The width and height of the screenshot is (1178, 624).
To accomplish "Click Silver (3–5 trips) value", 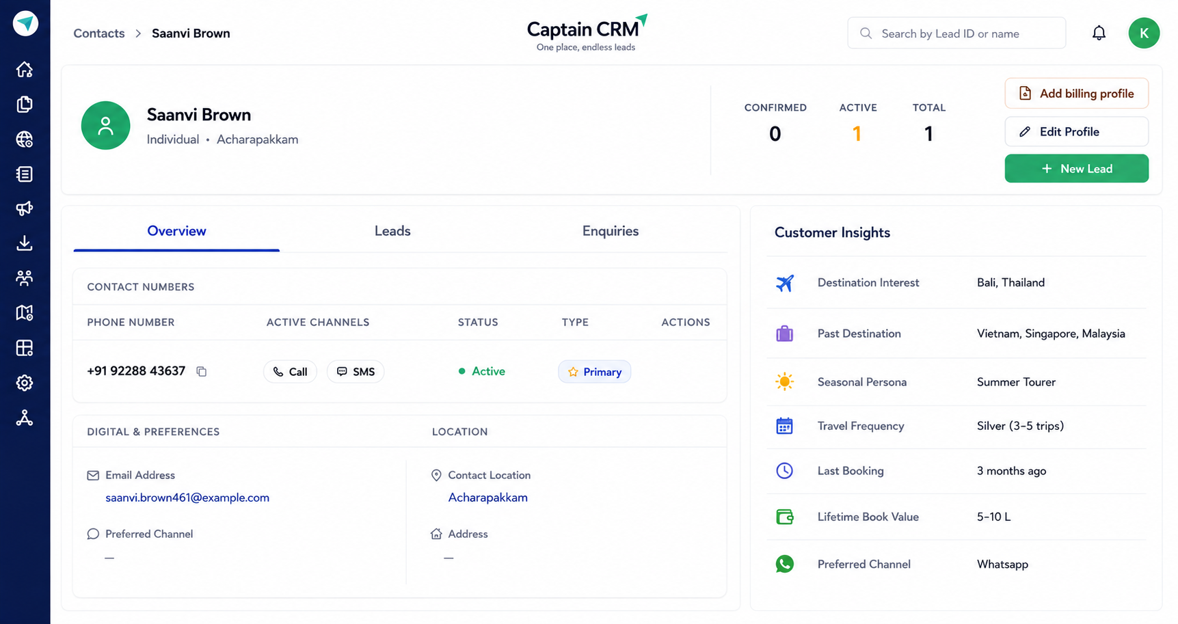I will click(x=1020, y=426).
